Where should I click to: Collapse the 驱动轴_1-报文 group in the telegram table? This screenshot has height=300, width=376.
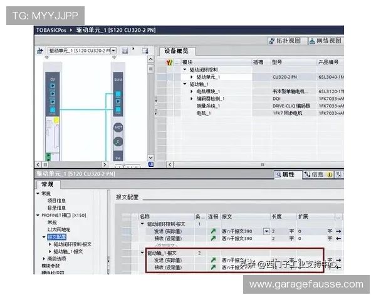click(x=142, y=252)
